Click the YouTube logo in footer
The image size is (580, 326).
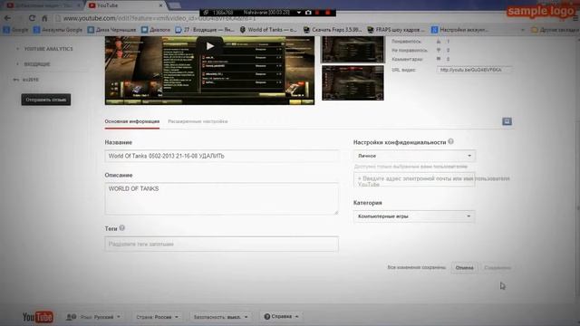coord(38,317)
